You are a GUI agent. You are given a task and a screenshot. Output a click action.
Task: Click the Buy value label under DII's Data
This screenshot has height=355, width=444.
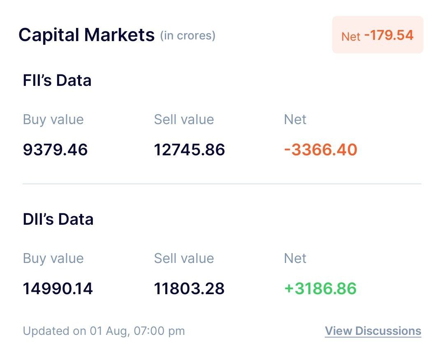click(x=53, y=258)
